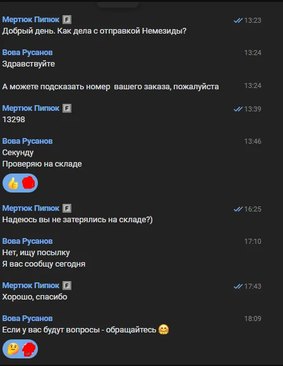Click the read checkmarks beside 13:23
The height and width of the screenshot is (366, 283).
click(x=238, y=20)
